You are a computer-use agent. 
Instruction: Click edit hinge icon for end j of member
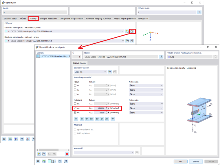point(132,41)
